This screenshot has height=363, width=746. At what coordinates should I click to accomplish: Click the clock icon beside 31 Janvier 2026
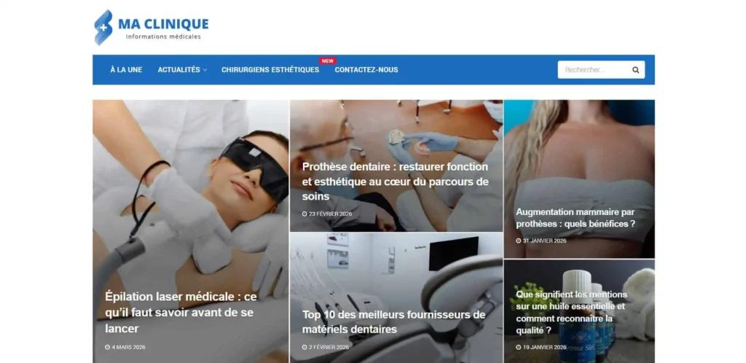click(x=519, y=241)
